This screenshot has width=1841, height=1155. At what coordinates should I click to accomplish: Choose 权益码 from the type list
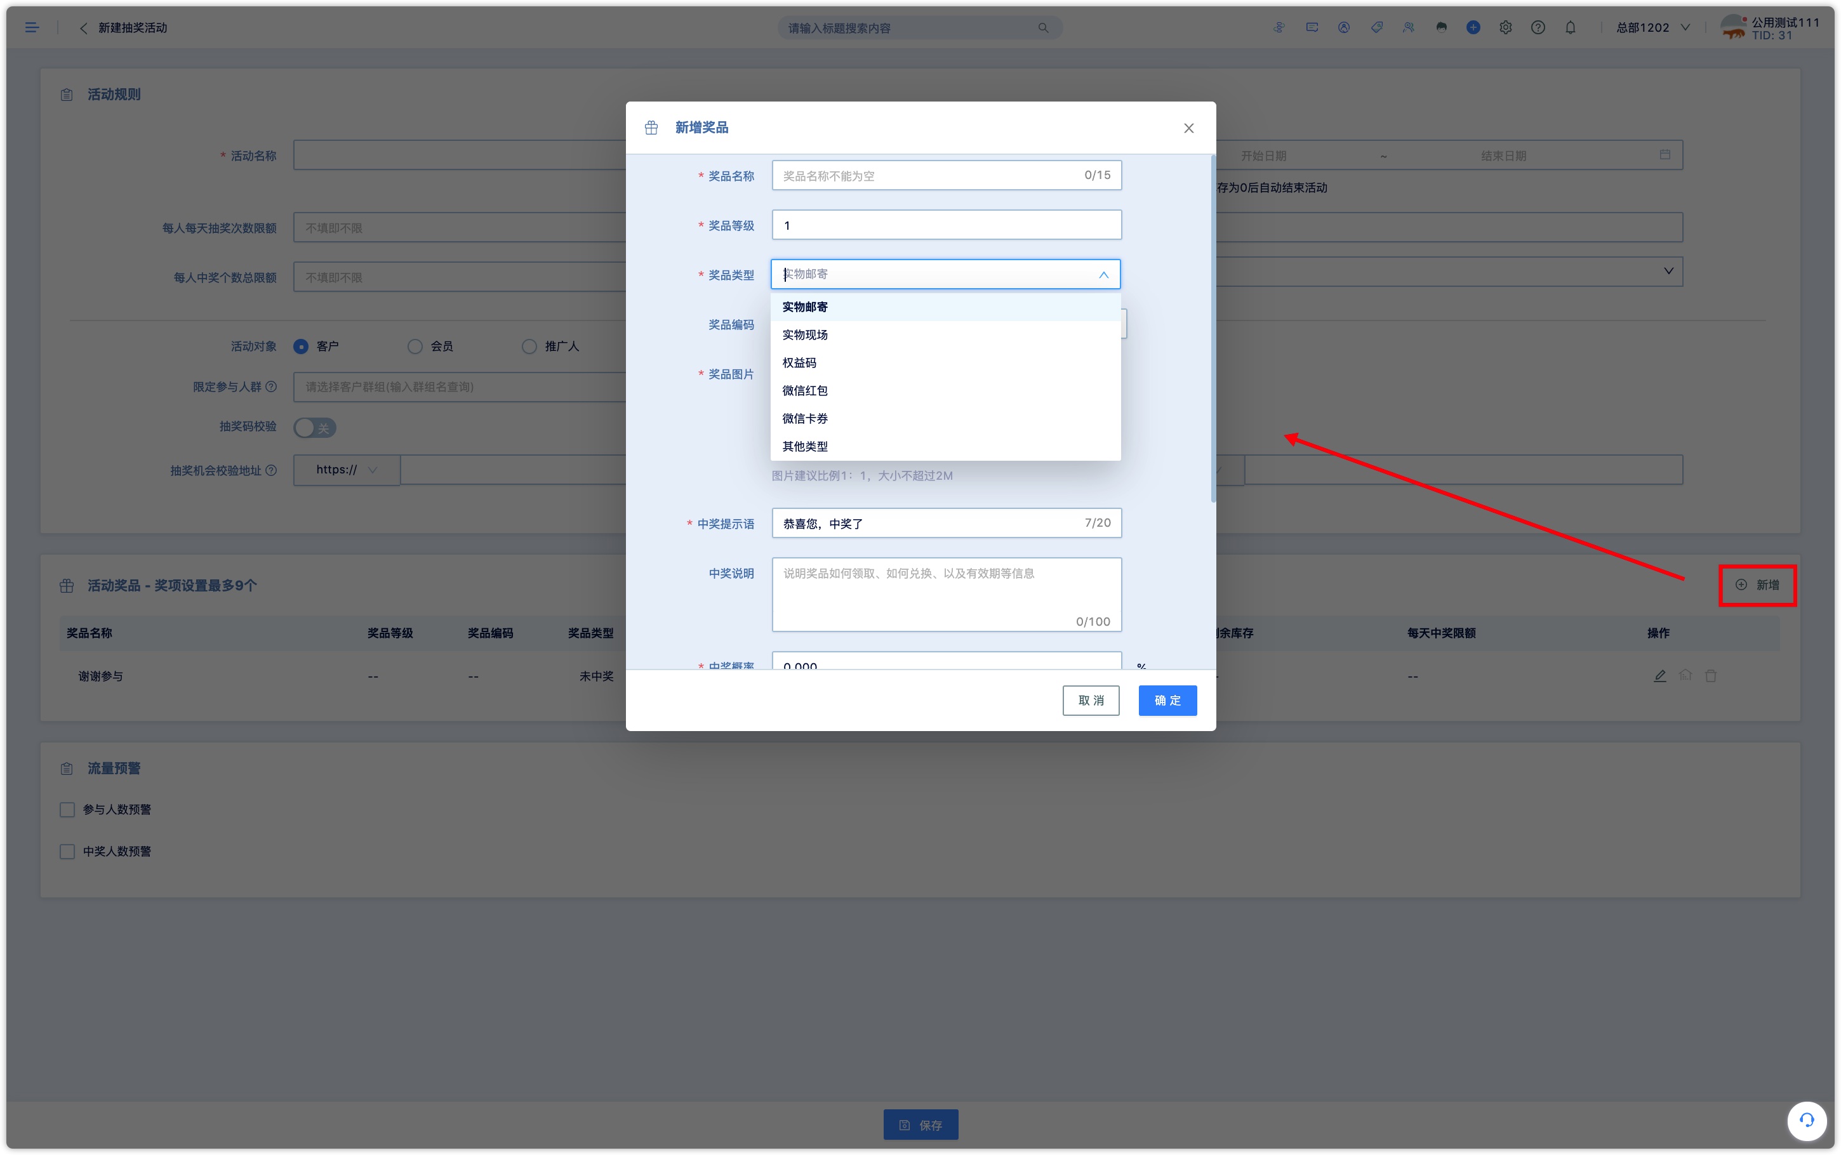pyautogui.click(x=946, y=363)
